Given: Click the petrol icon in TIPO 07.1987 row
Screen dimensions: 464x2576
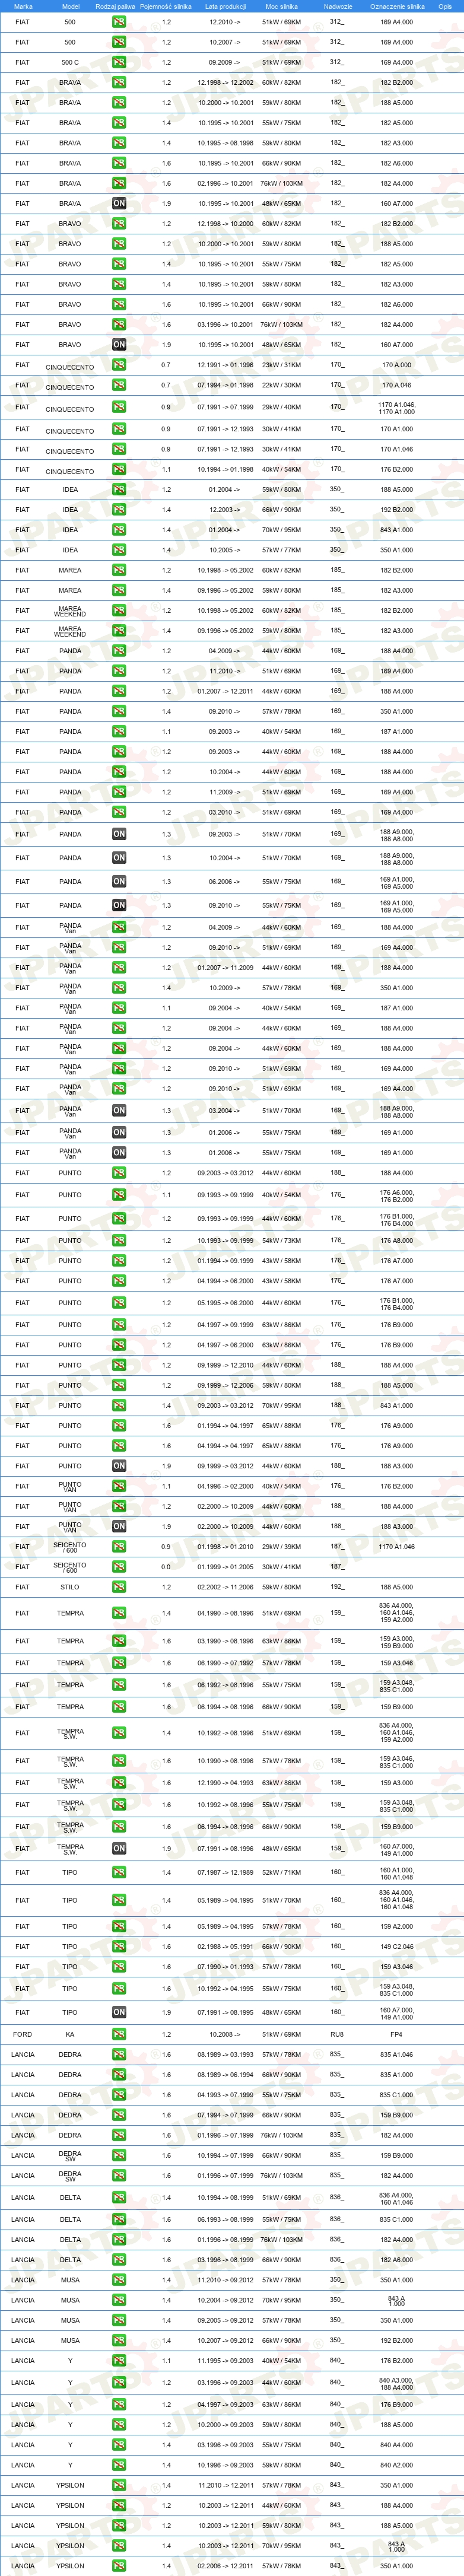Looking at the screenshot, I should 119,1873.
